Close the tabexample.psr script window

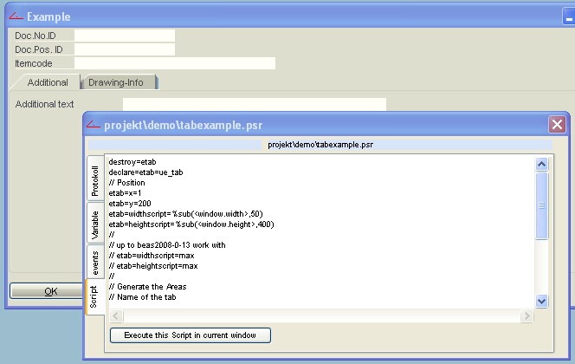(x=557, y=124)
